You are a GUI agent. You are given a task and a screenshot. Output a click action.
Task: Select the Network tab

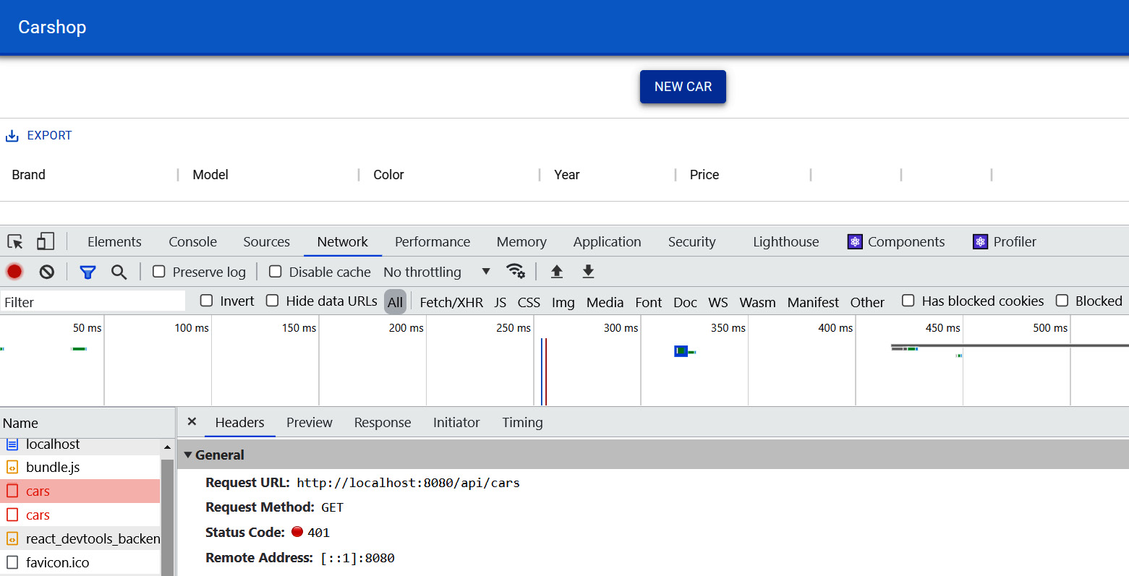(x=343, y=242)
